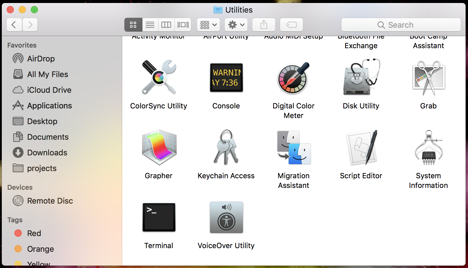Switch to column view
This screenshot has height=268, width=468.
pos(166,25)
